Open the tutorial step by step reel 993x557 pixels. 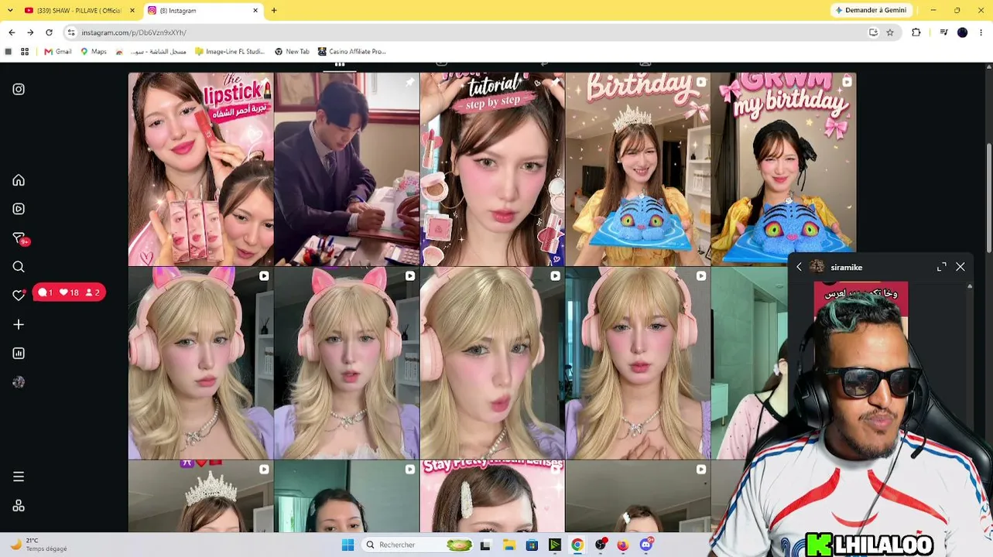click(492, 169)
